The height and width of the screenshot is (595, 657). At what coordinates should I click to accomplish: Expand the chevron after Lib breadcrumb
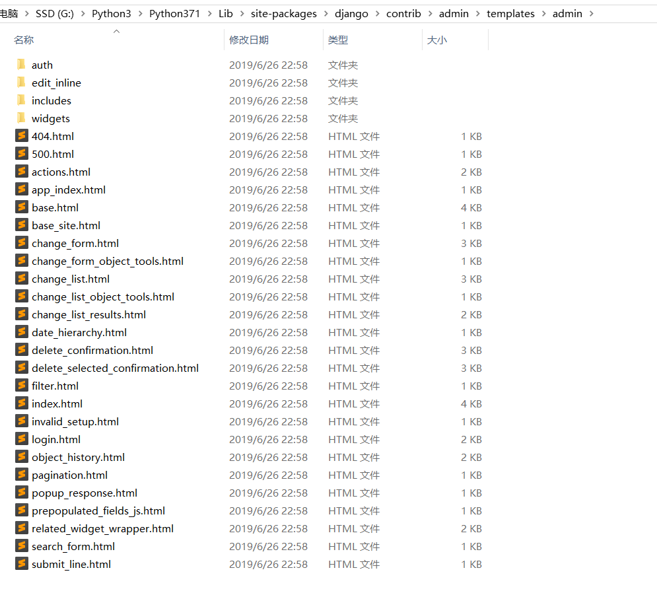tap(242, 14)
